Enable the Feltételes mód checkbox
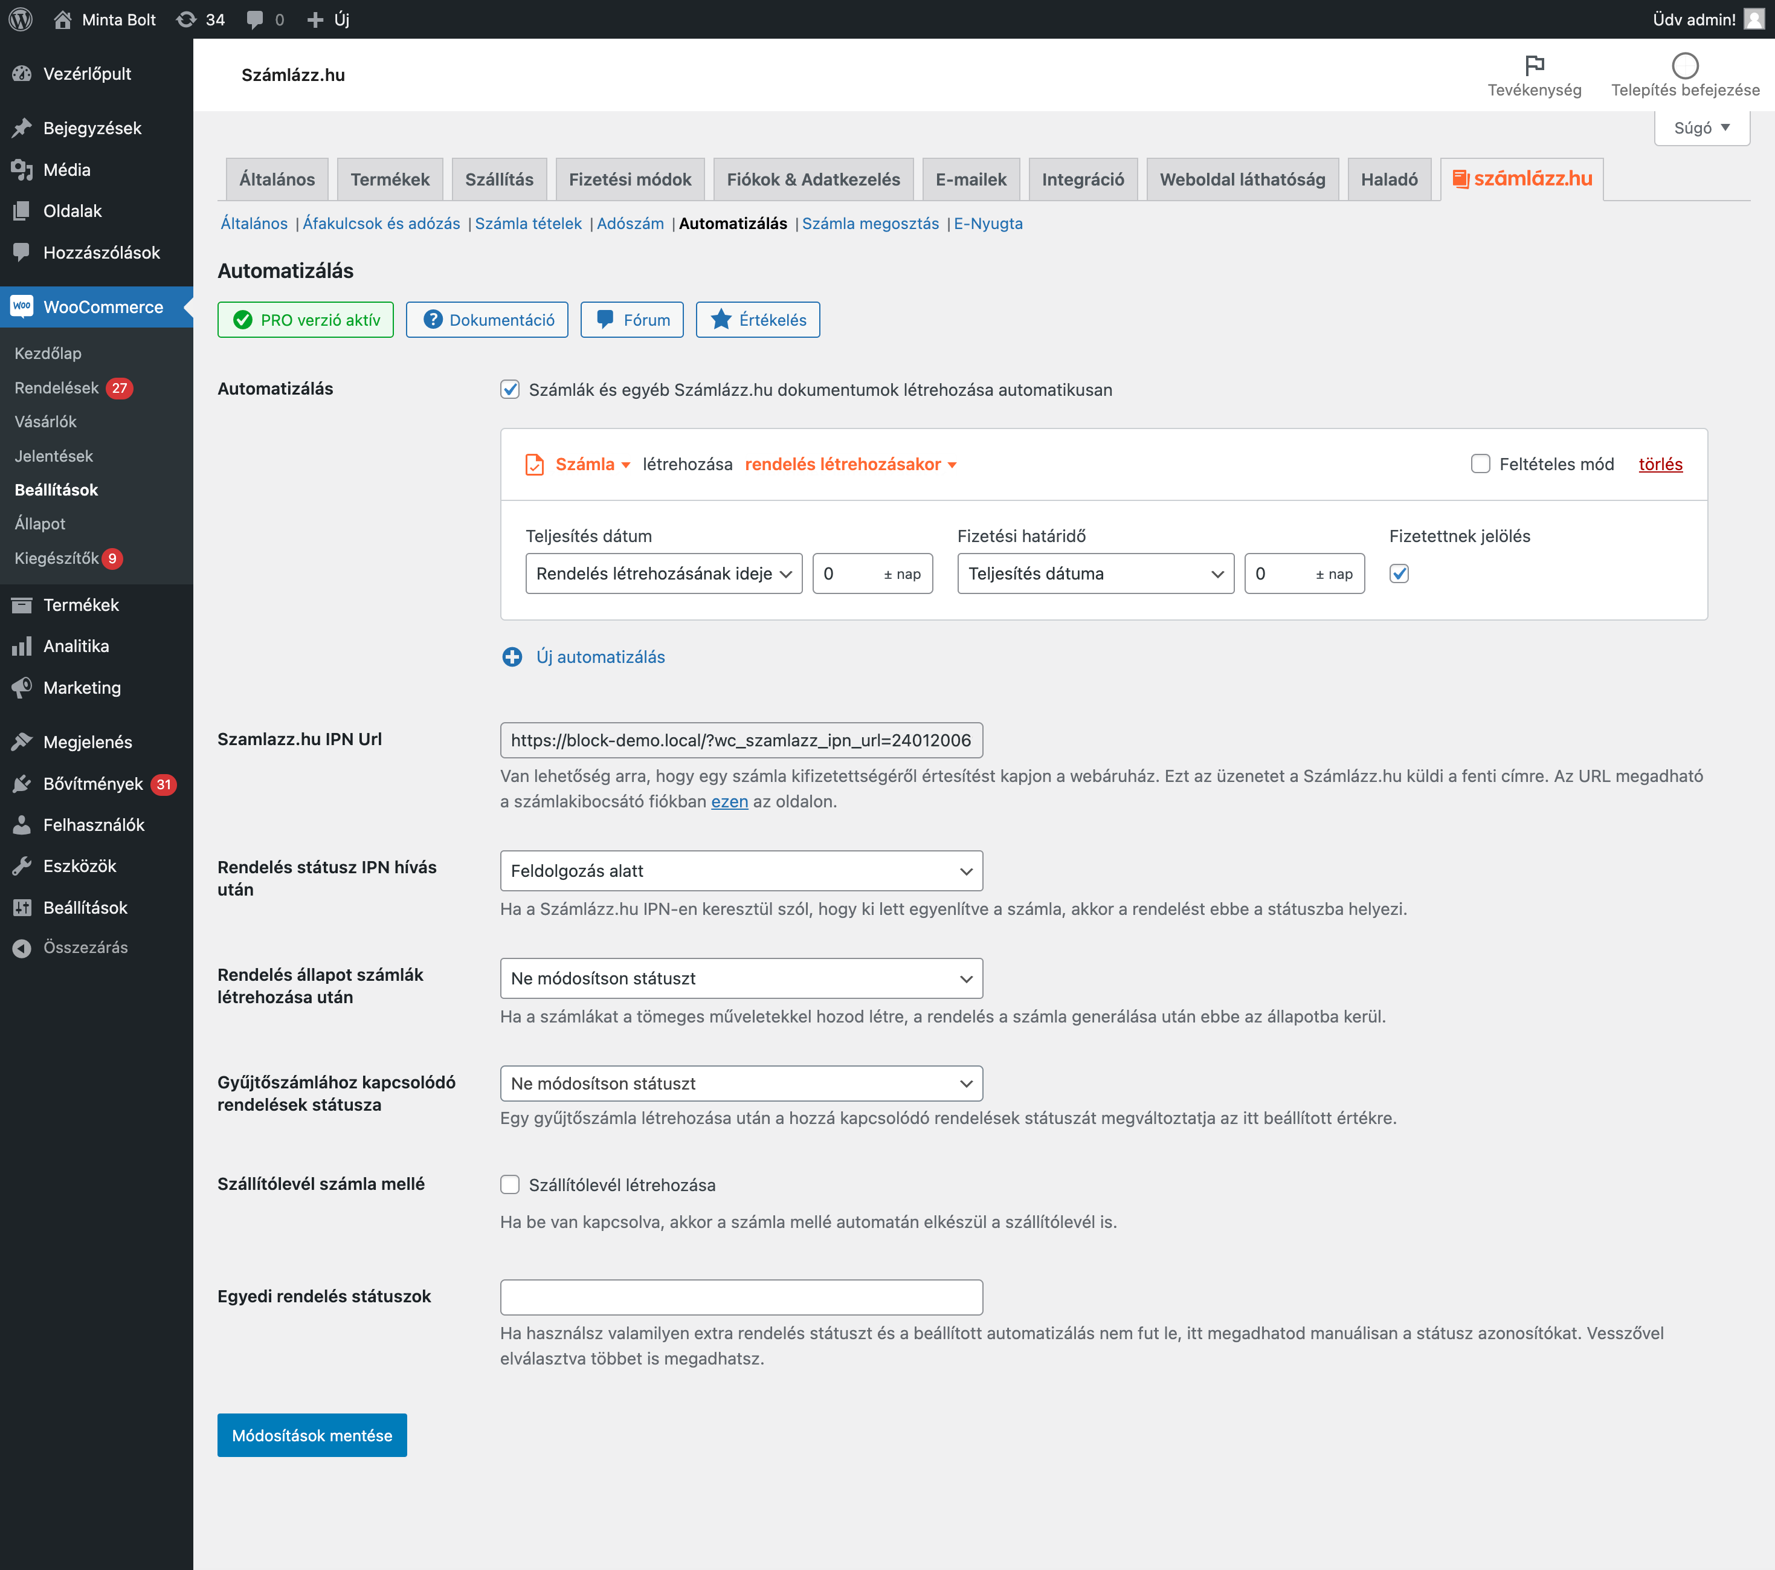 coord(1481,464)
